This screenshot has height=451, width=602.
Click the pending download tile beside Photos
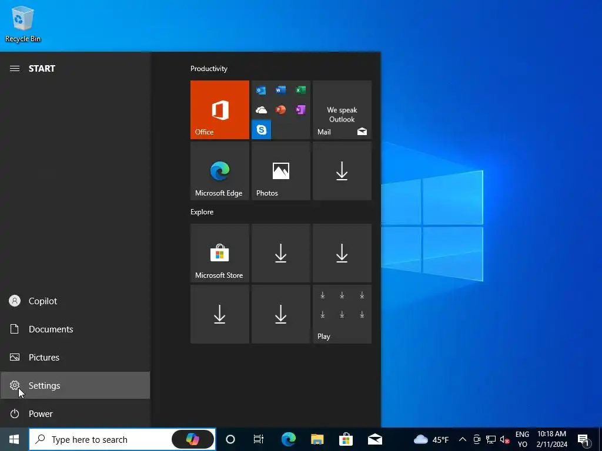click(342, 171)
